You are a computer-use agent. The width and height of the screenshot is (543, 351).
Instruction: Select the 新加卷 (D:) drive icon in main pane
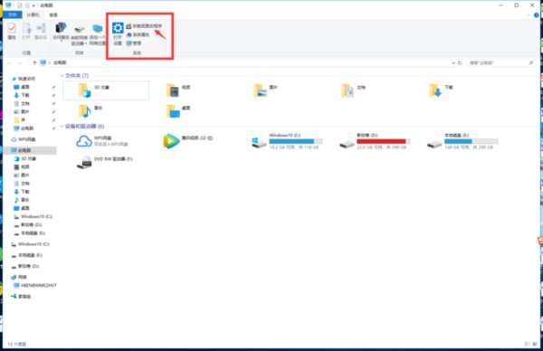347,144
